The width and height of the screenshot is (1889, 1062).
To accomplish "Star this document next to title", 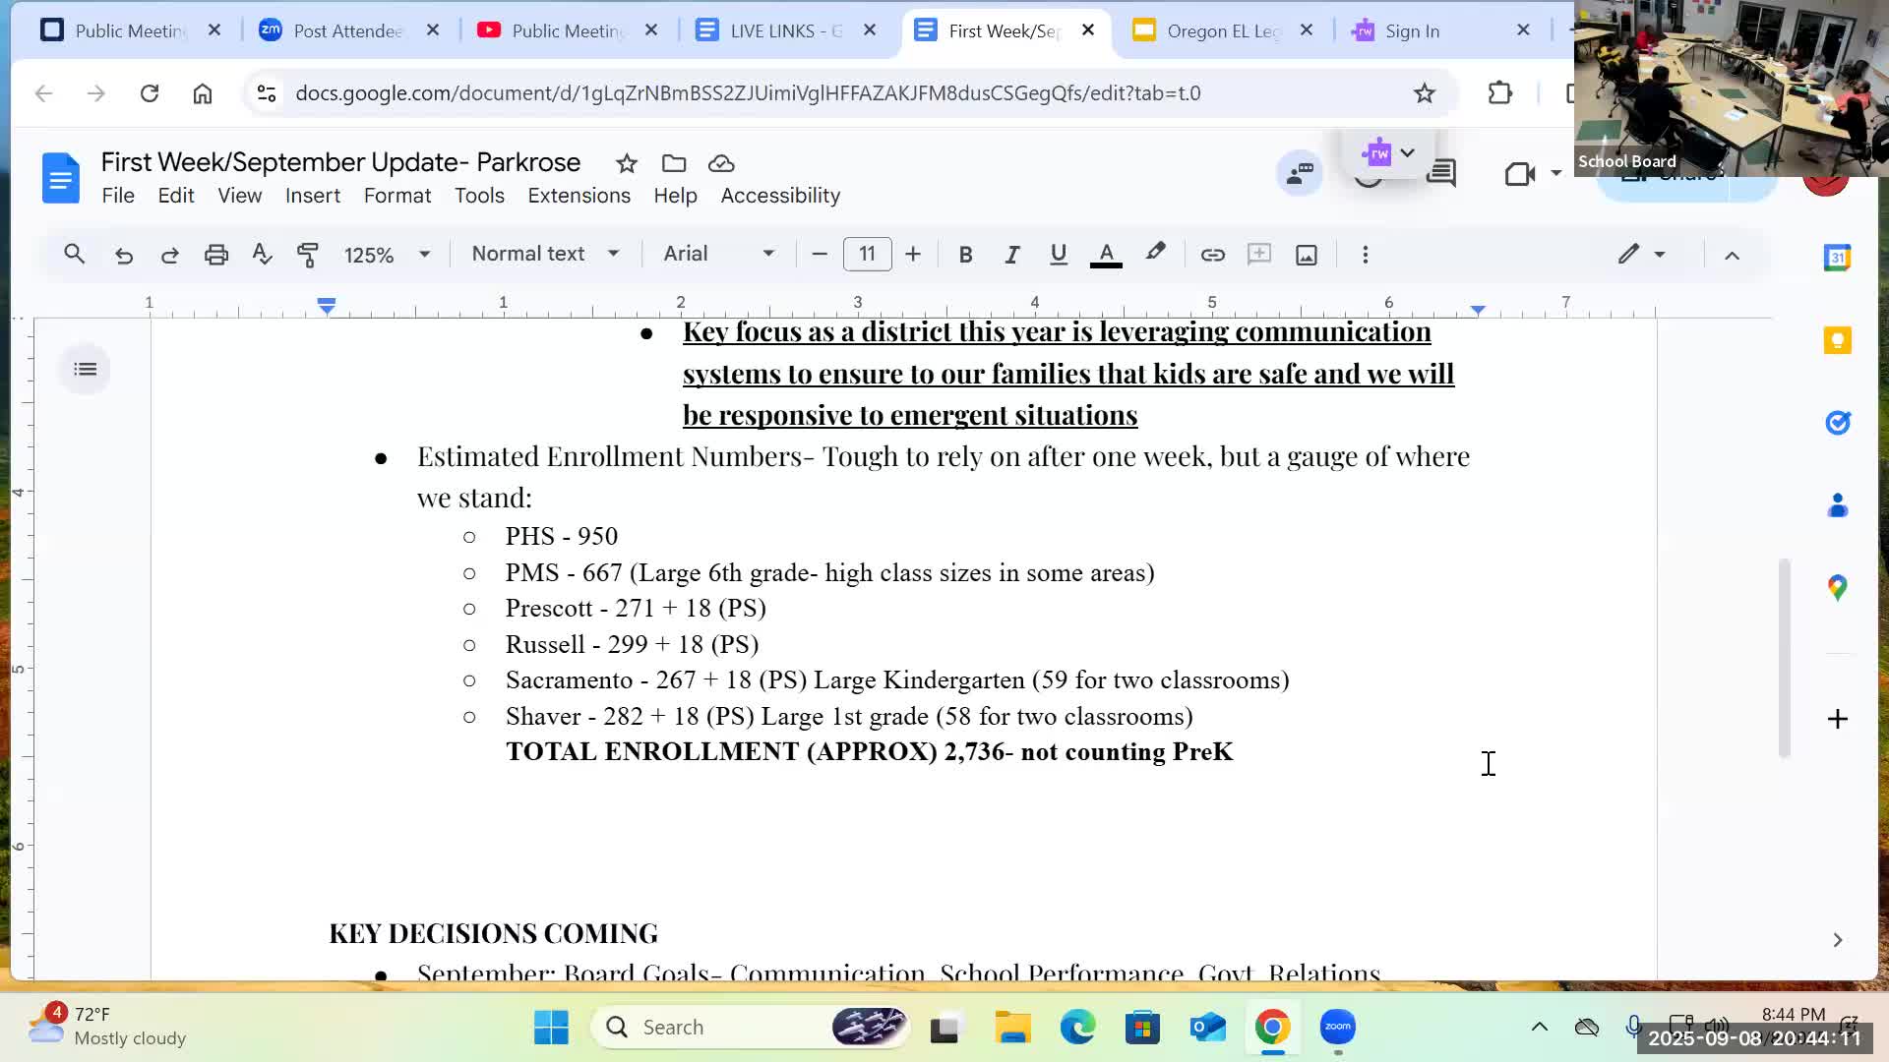I will 627,163.
